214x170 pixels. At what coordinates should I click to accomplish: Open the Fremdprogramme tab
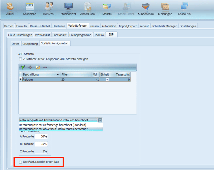pyautogui.click(x=80, y=35)
